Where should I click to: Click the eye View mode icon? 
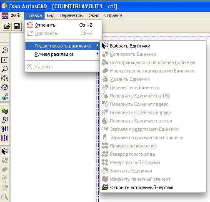pyautogui.click(x=5, y=97)
